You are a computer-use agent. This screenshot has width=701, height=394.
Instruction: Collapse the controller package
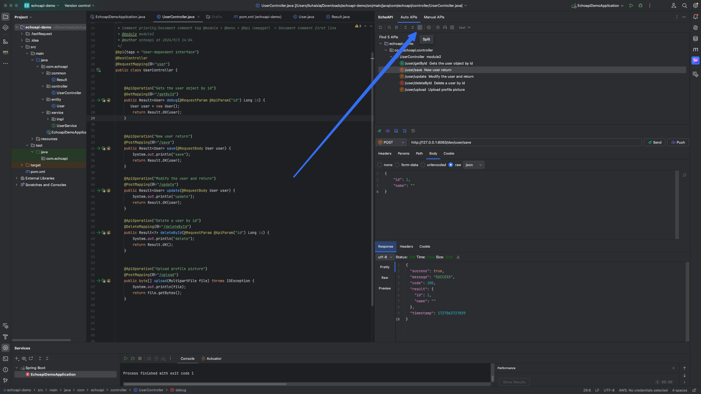[x=43, y=86]
